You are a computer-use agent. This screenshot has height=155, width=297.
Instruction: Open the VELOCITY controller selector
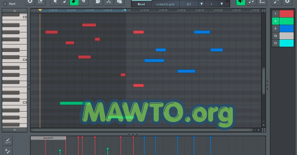48,138
